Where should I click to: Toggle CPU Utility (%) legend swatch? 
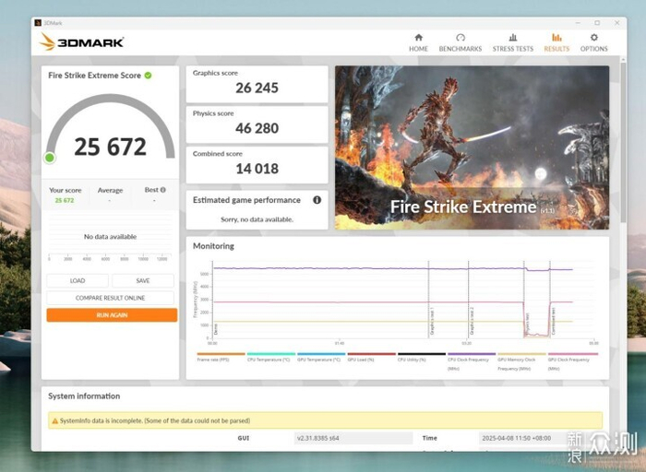click(x=422, y=354)
